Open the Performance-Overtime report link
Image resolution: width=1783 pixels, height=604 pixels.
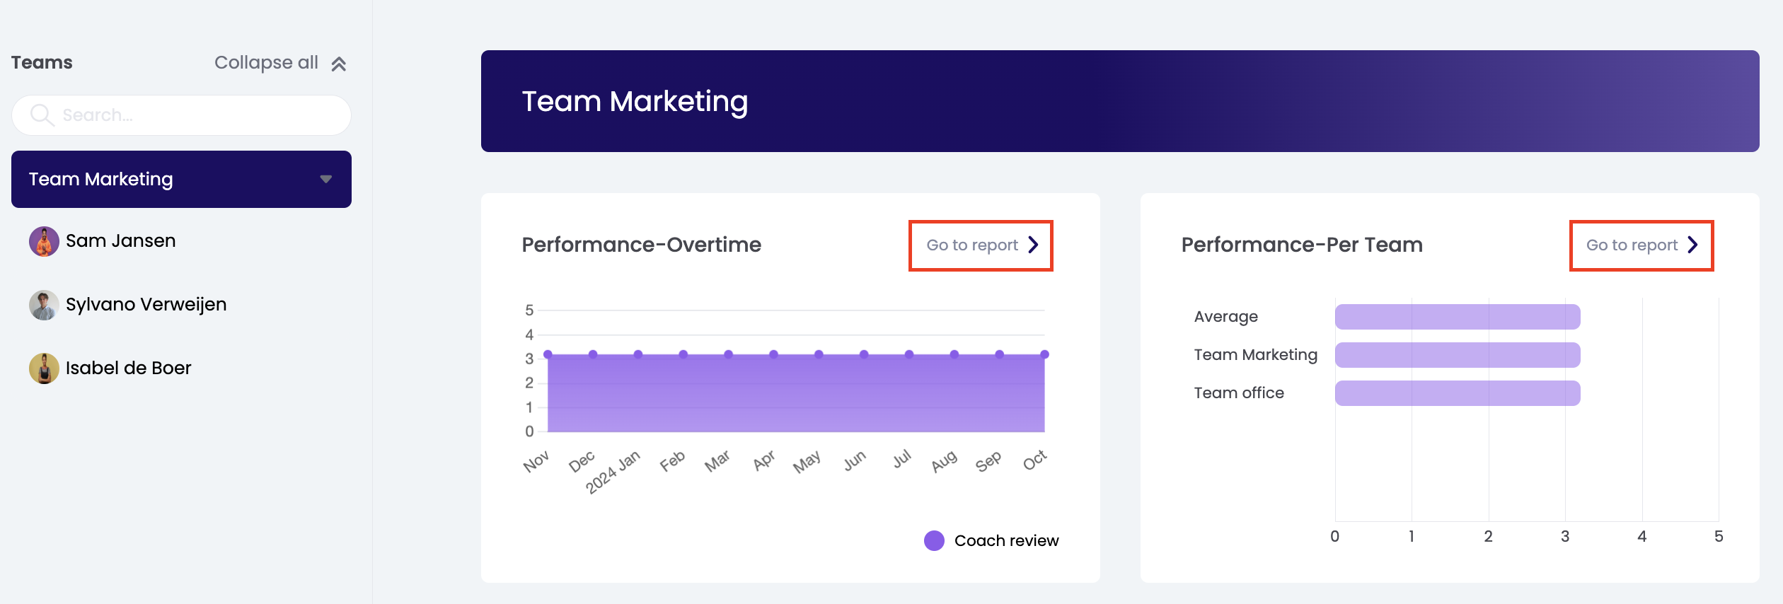point(972,245)
